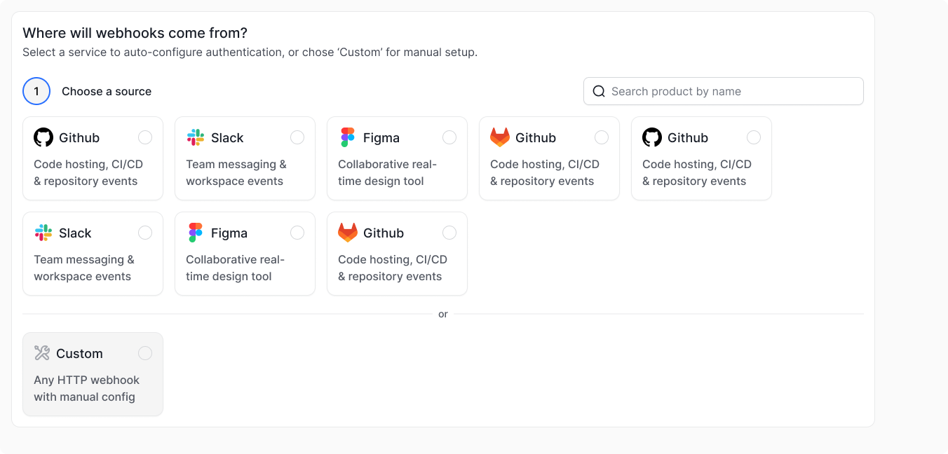Select the top-row Slack radio button
The height and width of the screenshot is (454, 948).
(x=297, y=137)
